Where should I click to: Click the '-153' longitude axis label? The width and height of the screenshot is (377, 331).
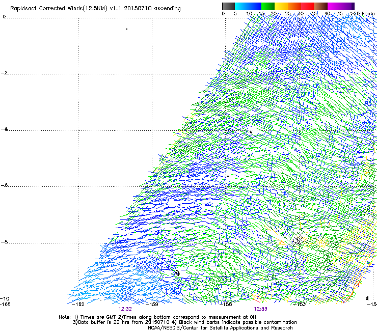[300, 305]
